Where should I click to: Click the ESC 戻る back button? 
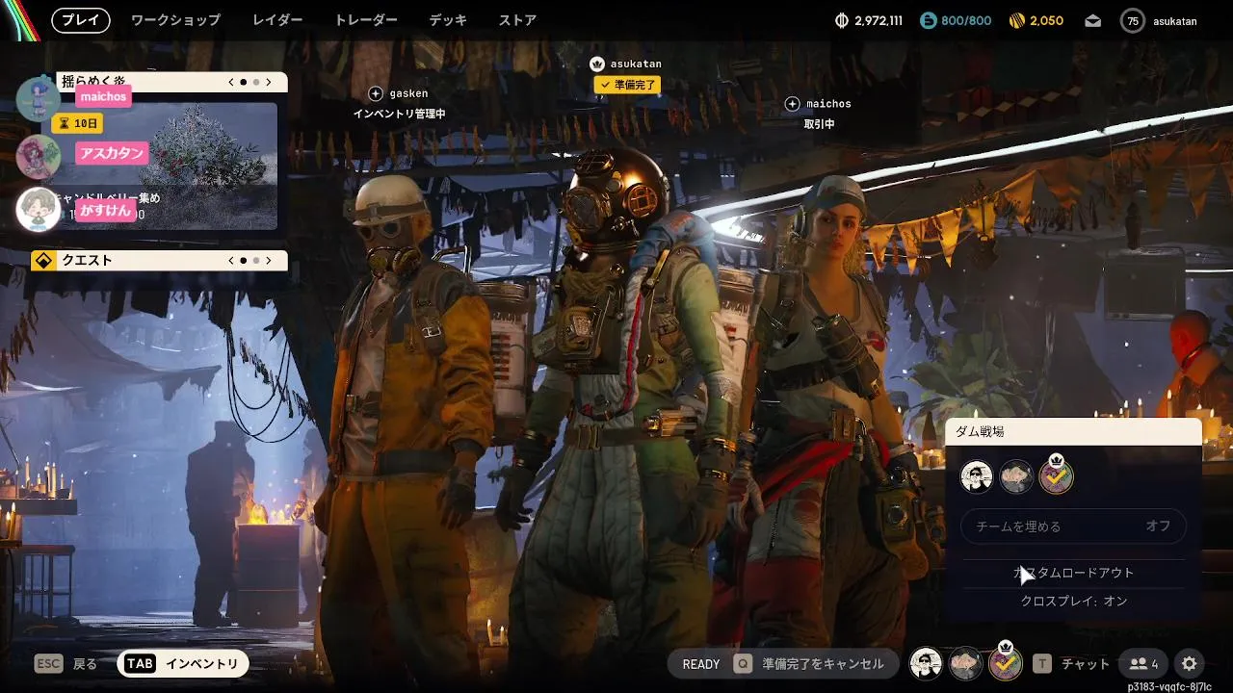[x=66, y=664]
